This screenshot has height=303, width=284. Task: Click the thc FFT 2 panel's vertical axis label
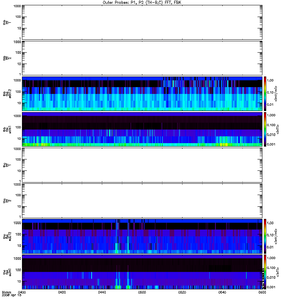pyautogui.click(x=7, y=201)
